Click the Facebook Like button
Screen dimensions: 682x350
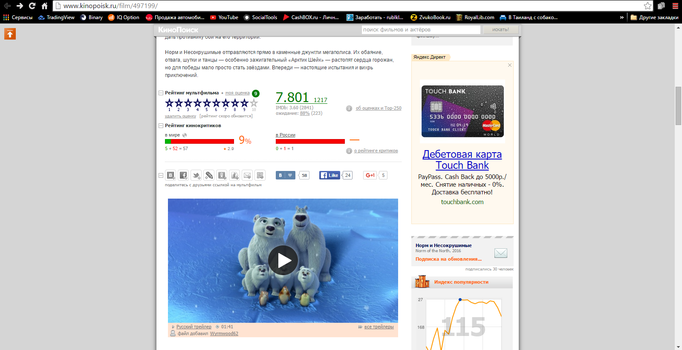329,175
